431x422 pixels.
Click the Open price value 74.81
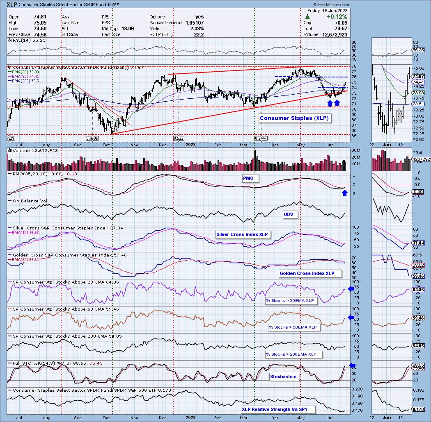pos(40,17)
